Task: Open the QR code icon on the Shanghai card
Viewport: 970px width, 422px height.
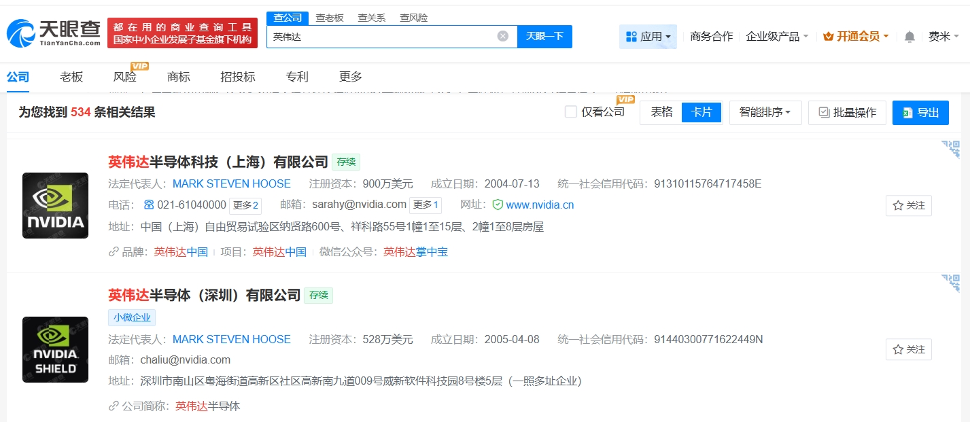Action: (x=950, y=150)
